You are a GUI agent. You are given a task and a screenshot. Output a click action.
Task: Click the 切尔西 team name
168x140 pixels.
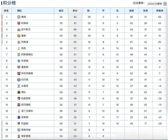coord(25,80)
